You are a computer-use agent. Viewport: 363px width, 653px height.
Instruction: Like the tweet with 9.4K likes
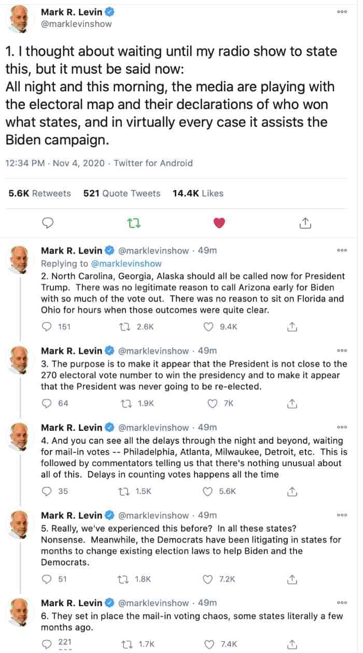208,326
